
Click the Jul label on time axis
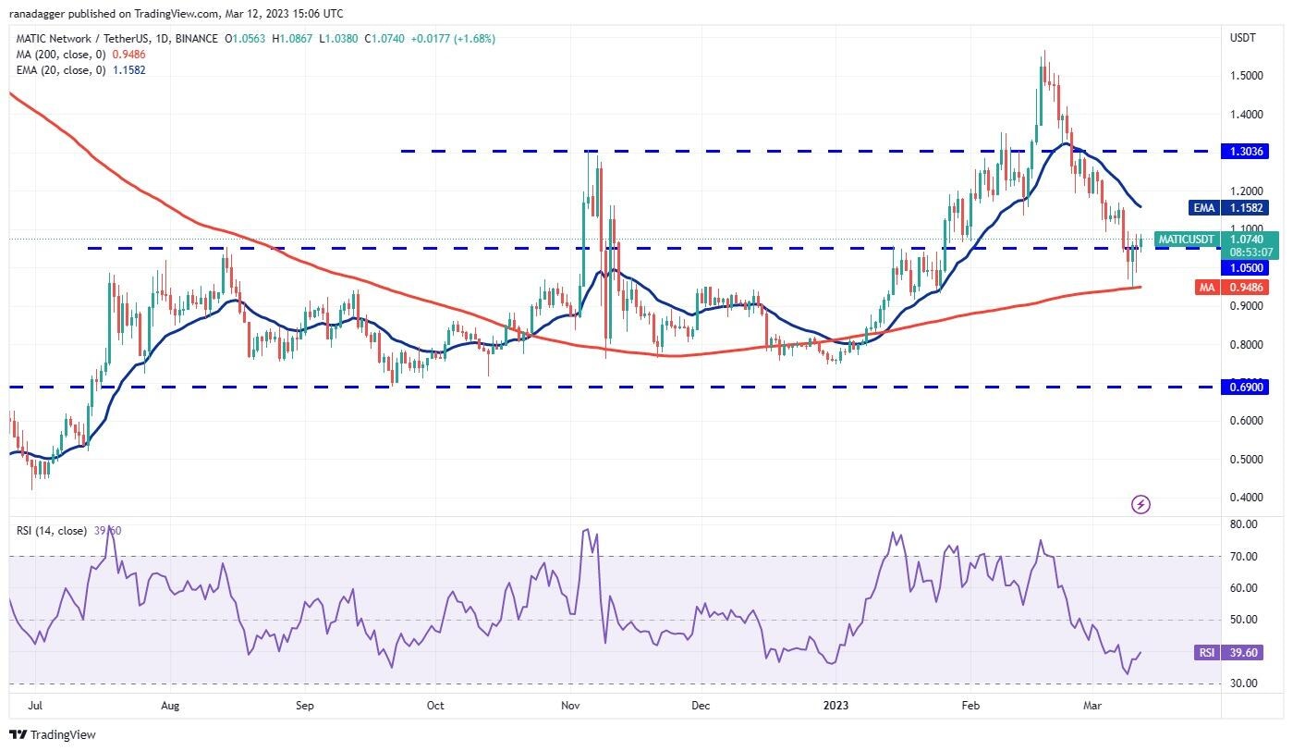(34, 705)
